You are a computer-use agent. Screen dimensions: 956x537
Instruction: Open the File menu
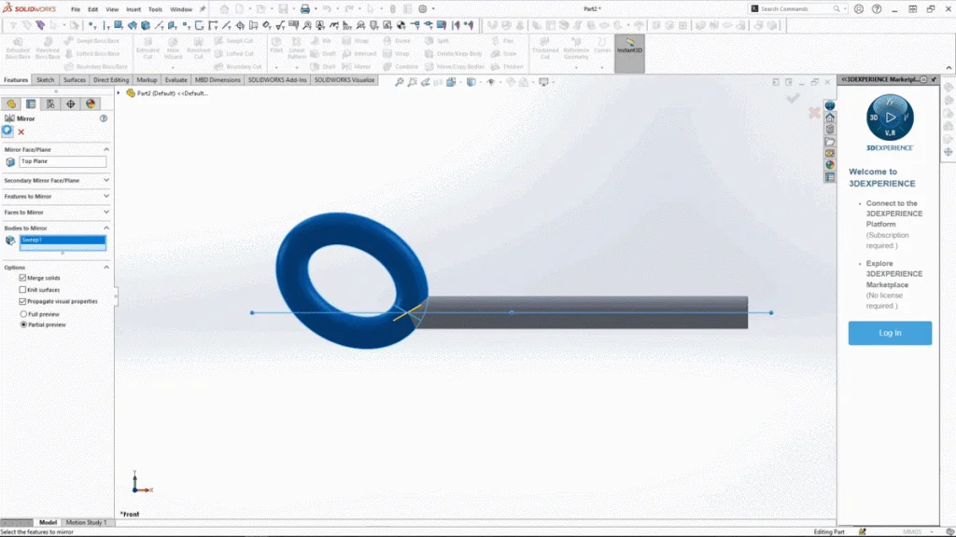coord(76,9)
